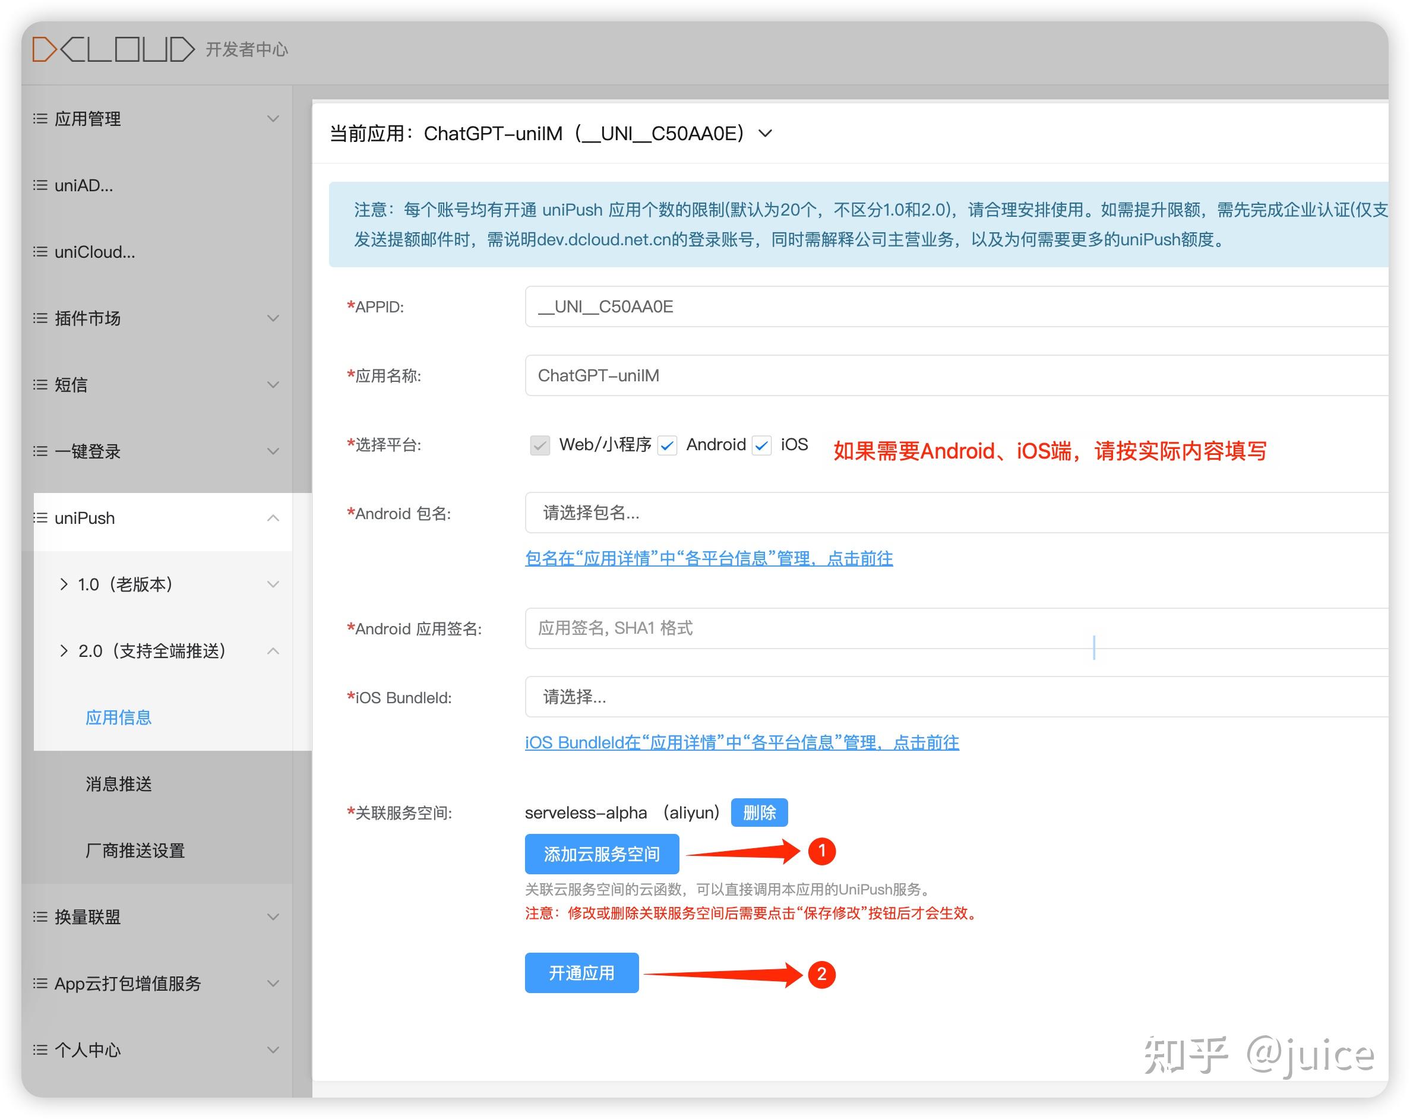
Task: Click the 开发者中心 header text
Action: pos(246,50)
